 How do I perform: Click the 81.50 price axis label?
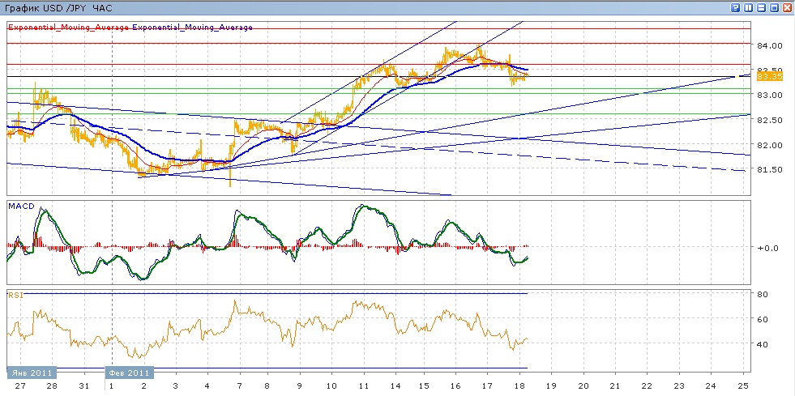[x=769, y=170]
